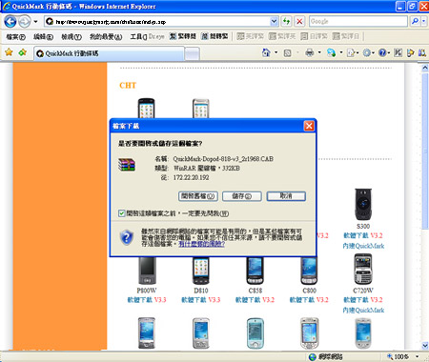Click the 英譯繁 translation button
Screen dimensions: 429x362
click(251, 36)
